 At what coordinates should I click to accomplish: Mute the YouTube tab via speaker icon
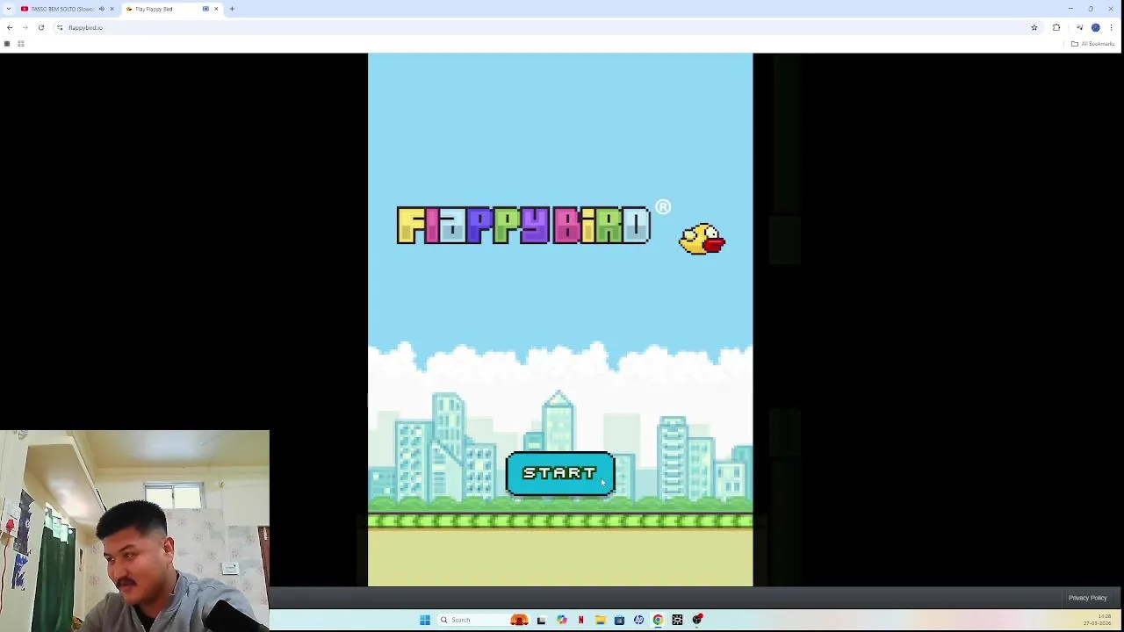click(102, 9)
